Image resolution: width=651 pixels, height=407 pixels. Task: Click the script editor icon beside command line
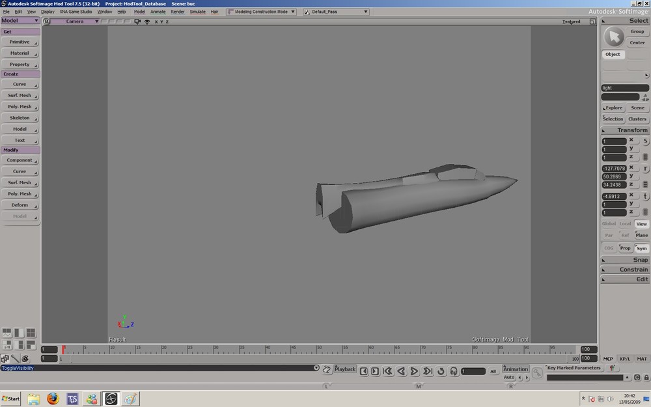tap(327, 369)
